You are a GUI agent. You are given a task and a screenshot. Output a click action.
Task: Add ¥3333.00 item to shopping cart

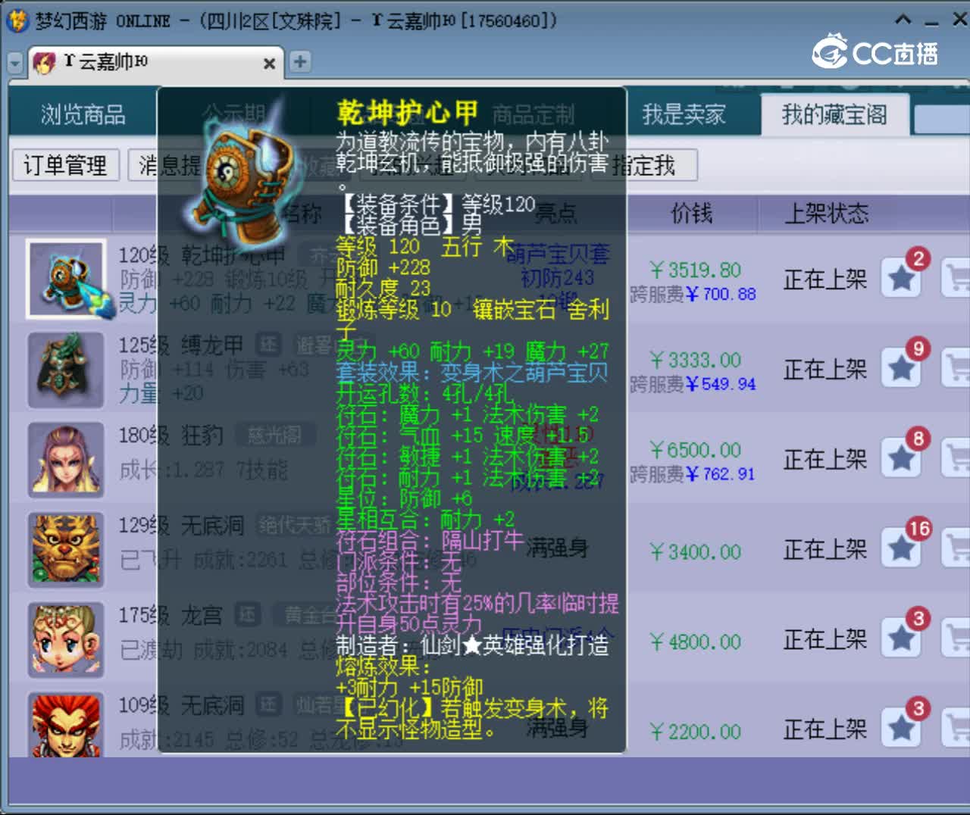[956, 368]
